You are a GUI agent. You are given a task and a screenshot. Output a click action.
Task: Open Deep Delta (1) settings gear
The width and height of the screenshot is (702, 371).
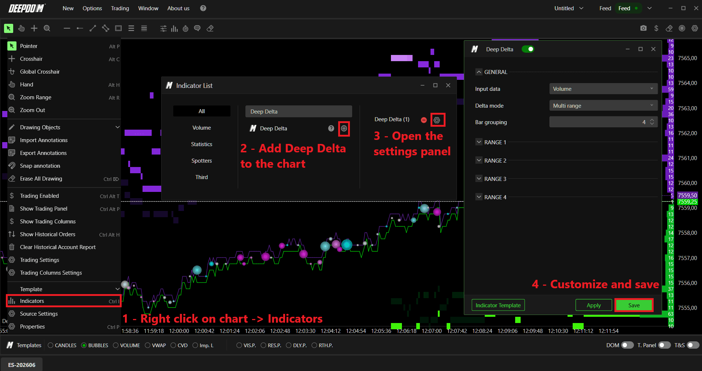pyautogui.click(x=437, y=120)
